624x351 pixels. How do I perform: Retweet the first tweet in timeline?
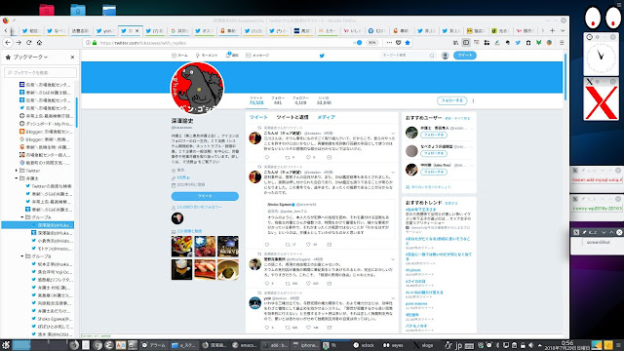[x=288, y=157]
